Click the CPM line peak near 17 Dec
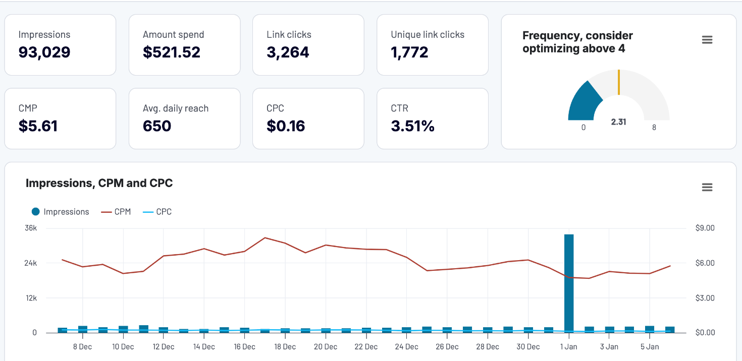The width and height of the screenshot is (742, 361). (264, 237)
